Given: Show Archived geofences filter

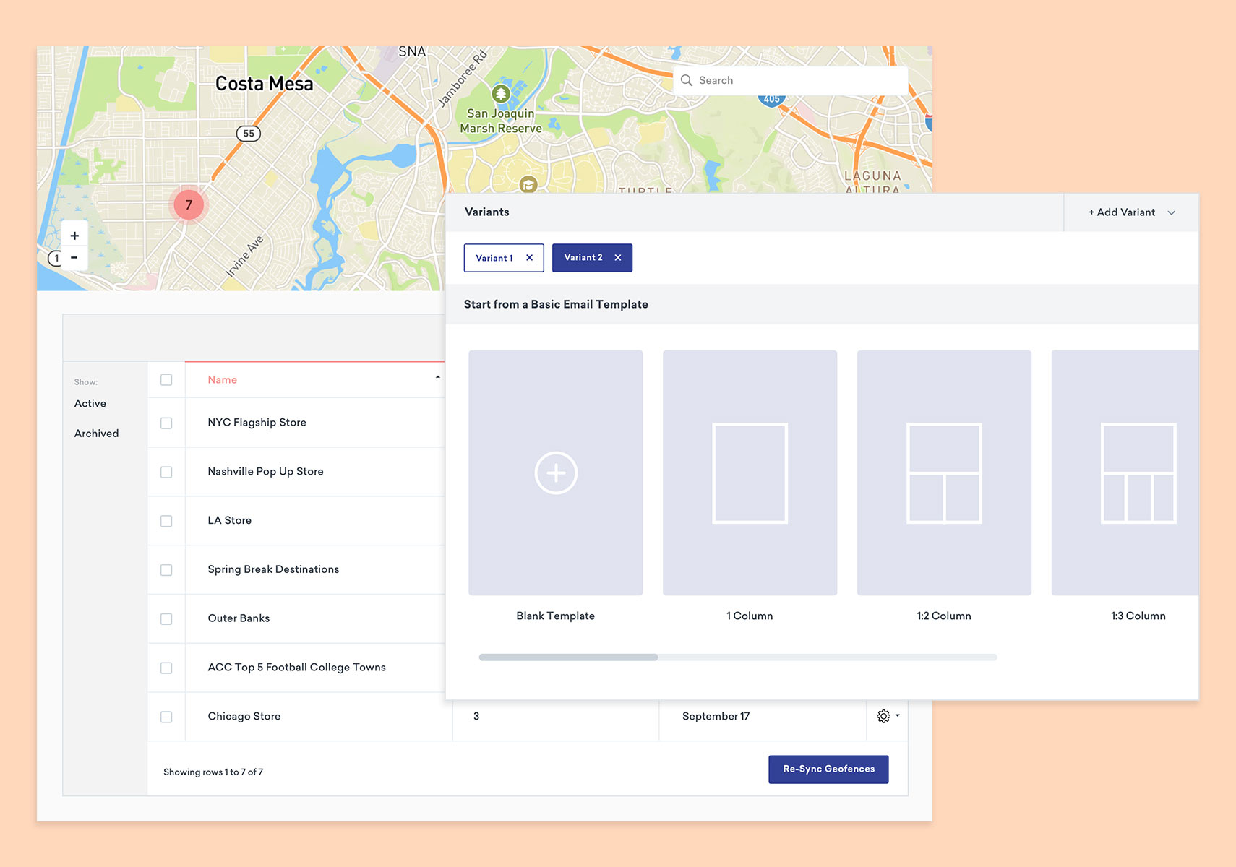Looking at the screenshot, I should [96, 433].
